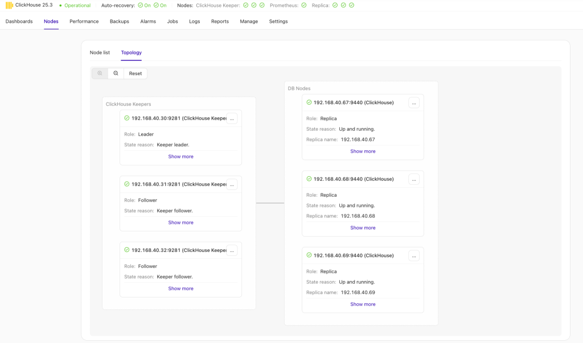The width and height of the screenshot is (583, 343).
Task: Click third Replica status check icon
Action: coord(352,5)
